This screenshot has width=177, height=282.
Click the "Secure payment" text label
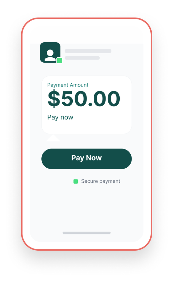pos(101,181)
